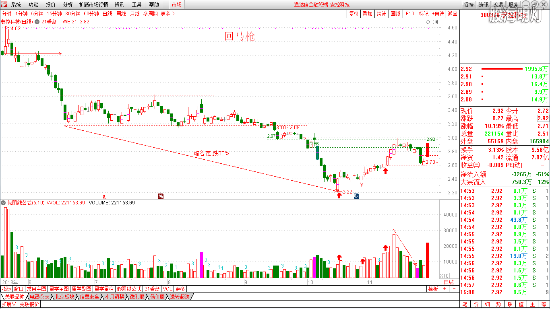Image resolution: width=550 pixels, height=309 pixels.
Task: Open the 窗口 option at chart bottom
Action: pyautogui.click(x=19, y=289)
